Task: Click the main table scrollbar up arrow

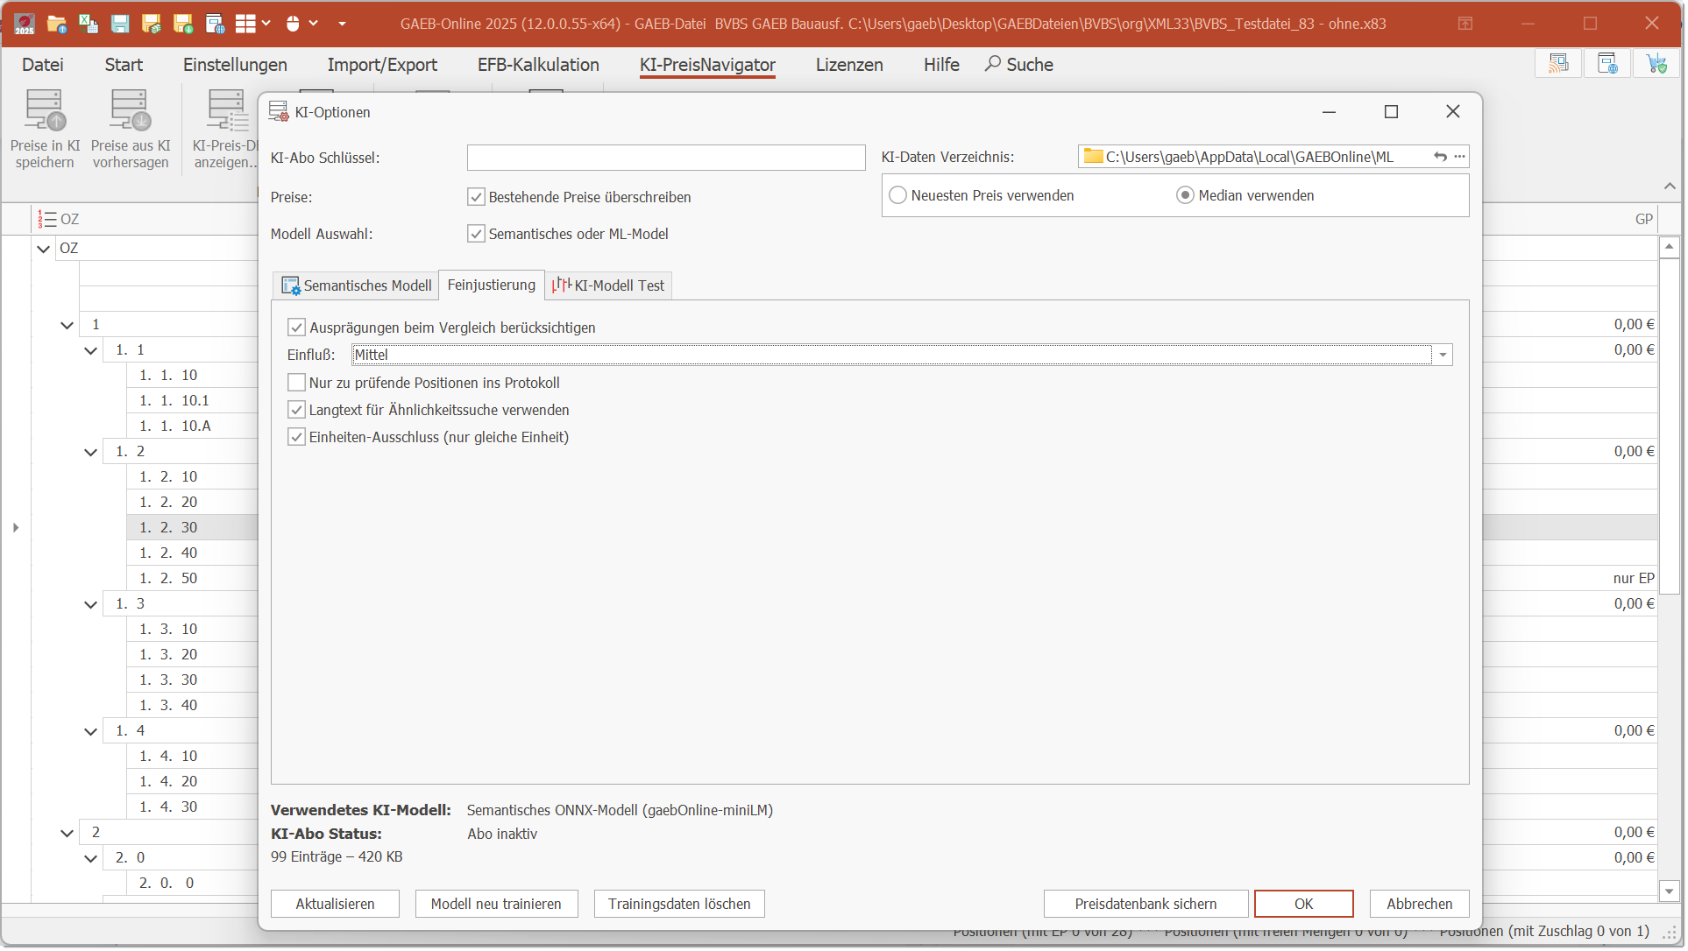Action: coord(1669,248)
